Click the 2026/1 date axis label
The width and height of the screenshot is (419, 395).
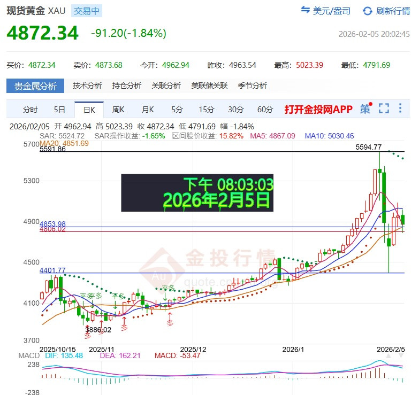[293, 350]
